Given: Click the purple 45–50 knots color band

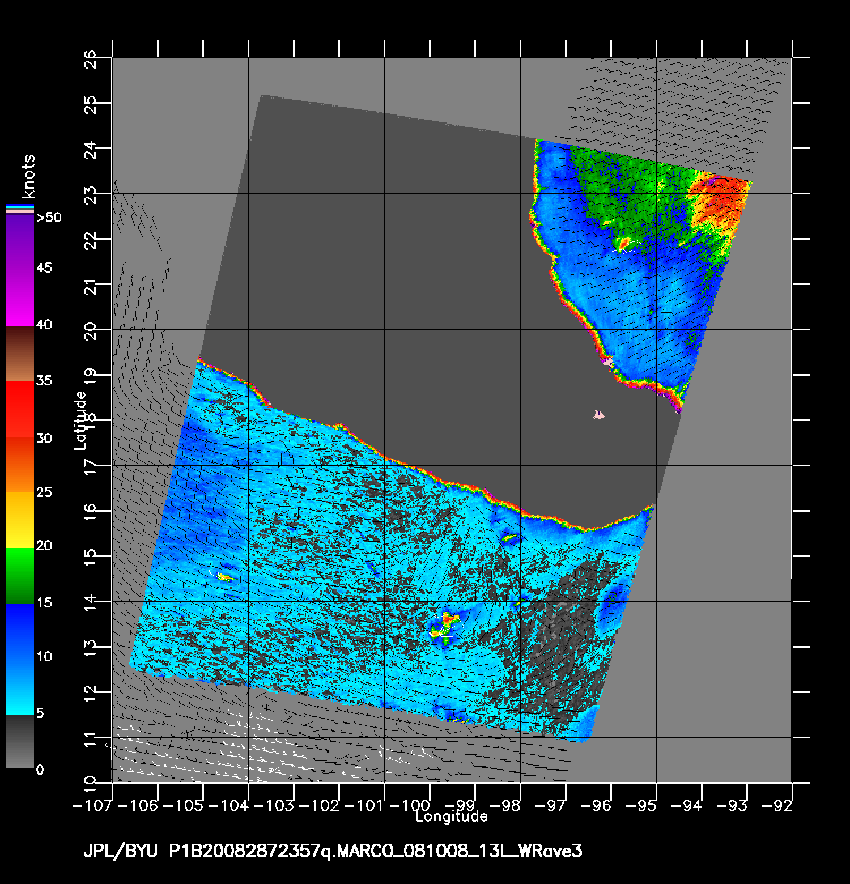Looking at the screenshot, I should click(20, 243).
